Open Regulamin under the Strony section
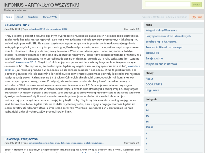 (152, 90)
